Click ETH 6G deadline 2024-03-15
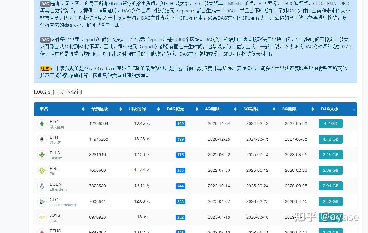 [x=257, y=139]
